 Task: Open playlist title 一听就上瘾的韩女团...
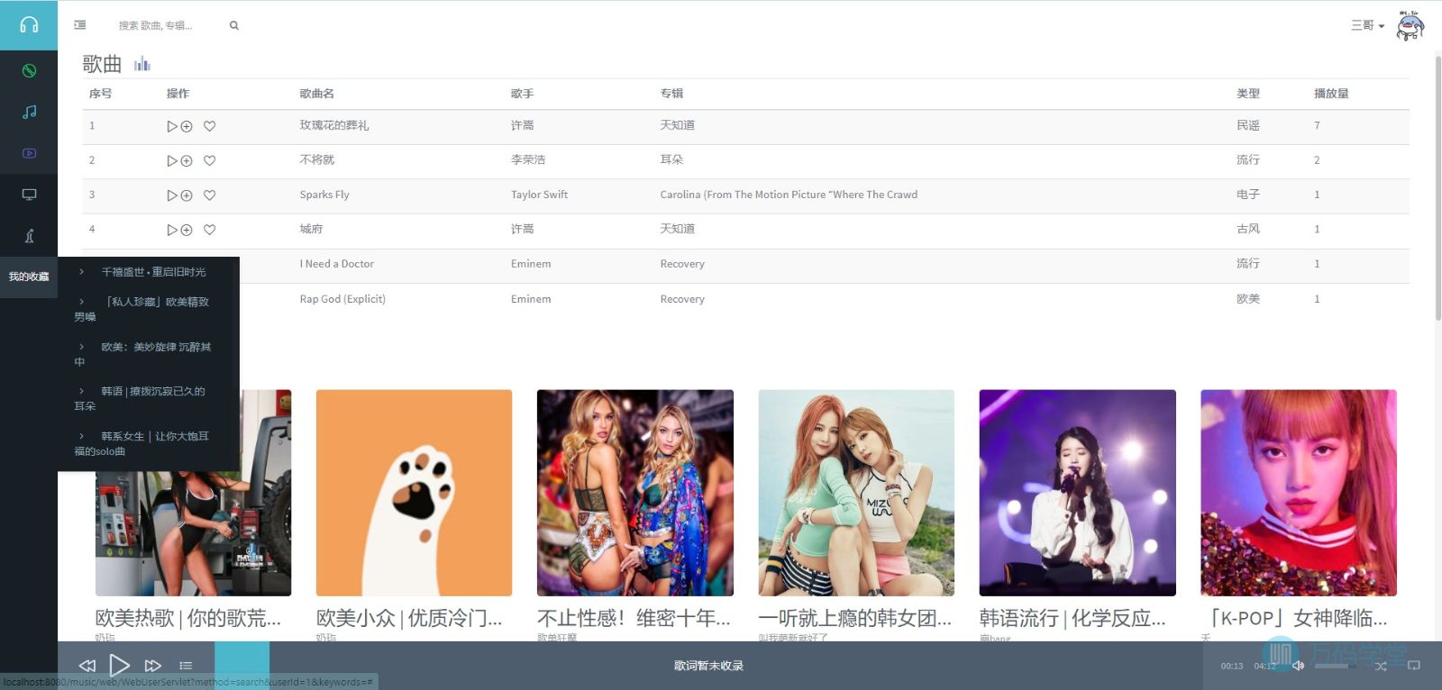[x=855, y=618]
